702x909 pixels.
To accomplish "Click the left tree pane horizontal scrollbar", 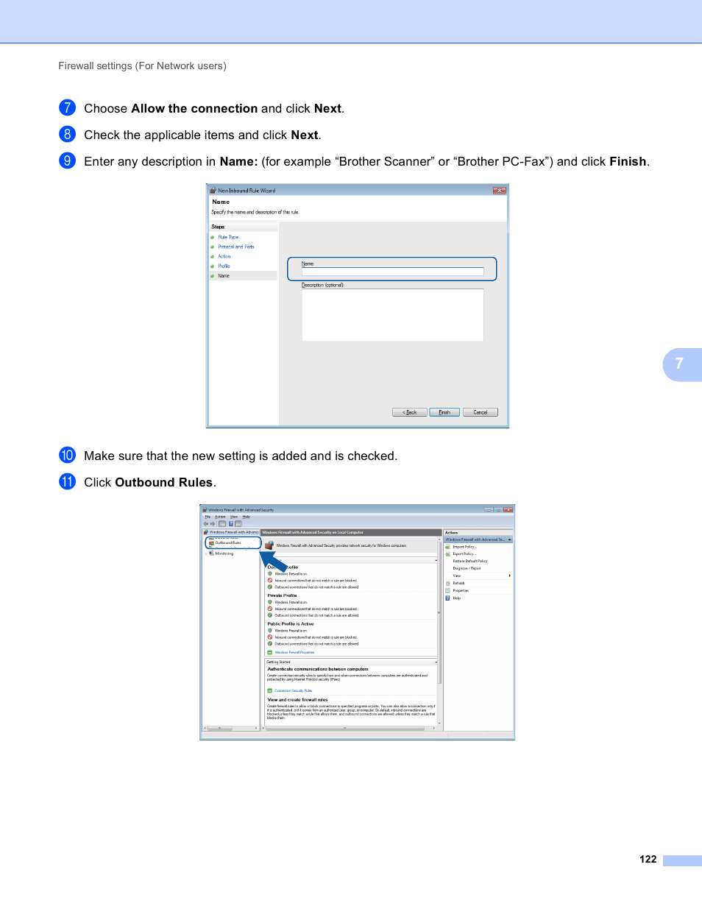I will [231, 728].
